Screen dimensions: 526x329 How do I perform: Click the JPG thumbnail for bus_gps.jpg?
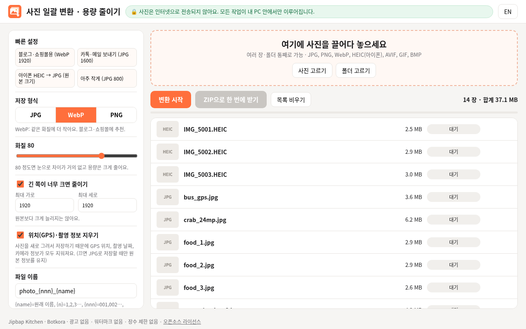tap(168, 197)
